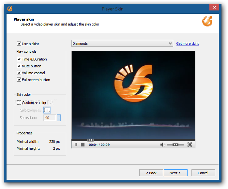Click the 00:01 / 00:09 time display
The width and height of the screenshot is (228, 189).
pyautogui.click(x=99, y=145)
